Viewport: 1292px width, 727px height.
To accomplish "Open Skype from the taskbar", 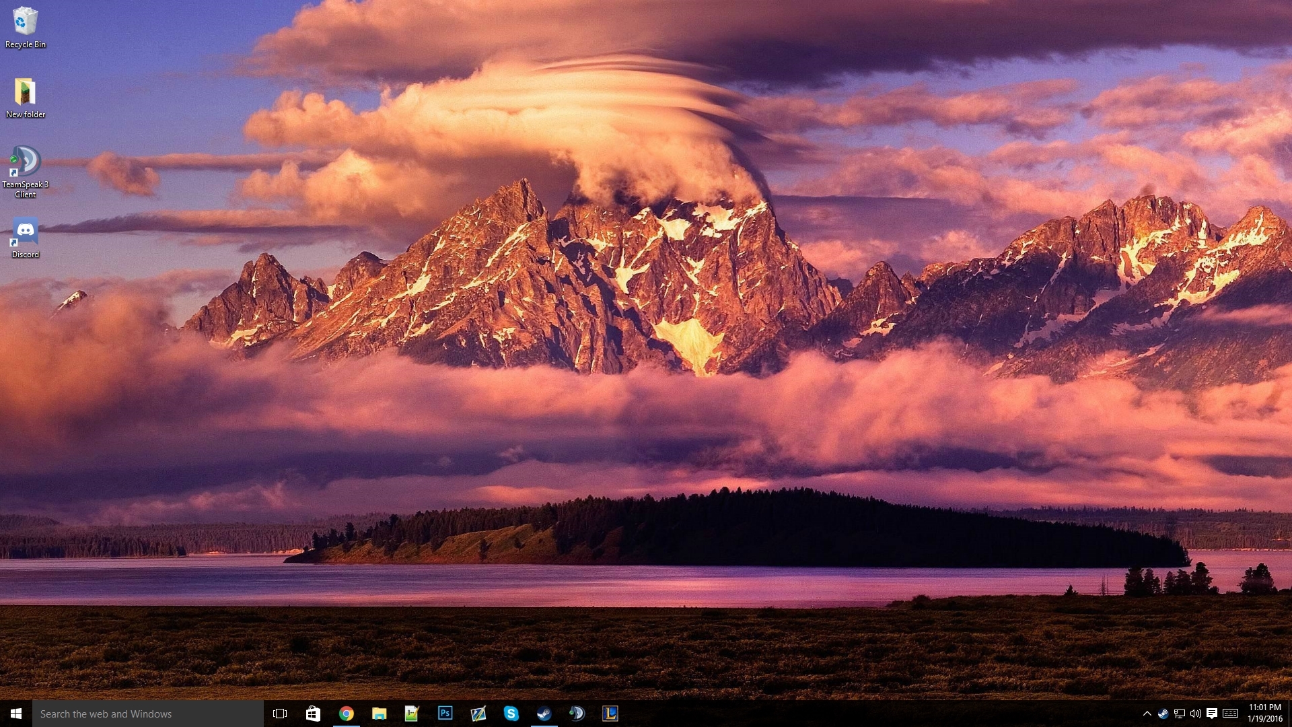I will pos(511,714).
